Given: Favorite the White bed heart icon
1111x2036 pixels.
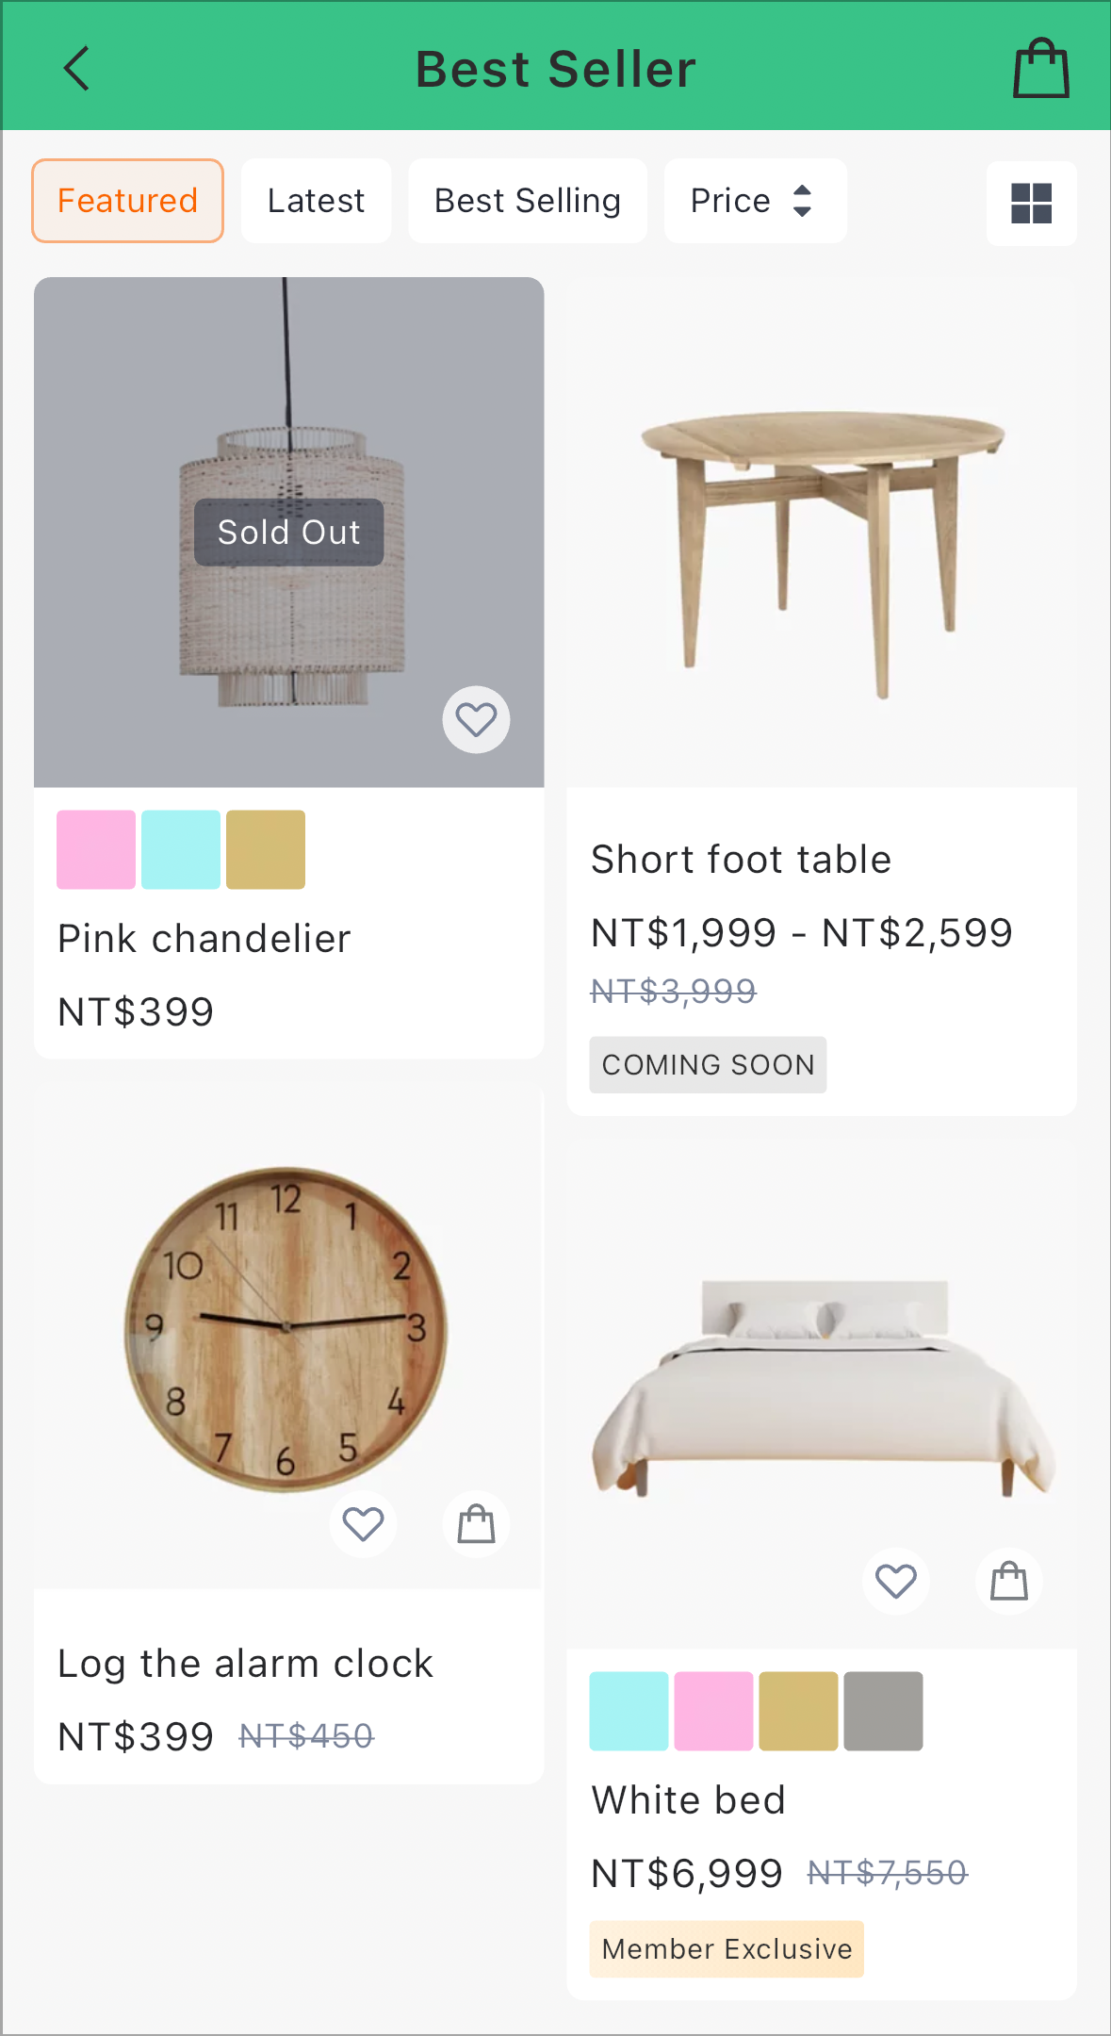Looking at the screenshot, I should point(895,1581).
